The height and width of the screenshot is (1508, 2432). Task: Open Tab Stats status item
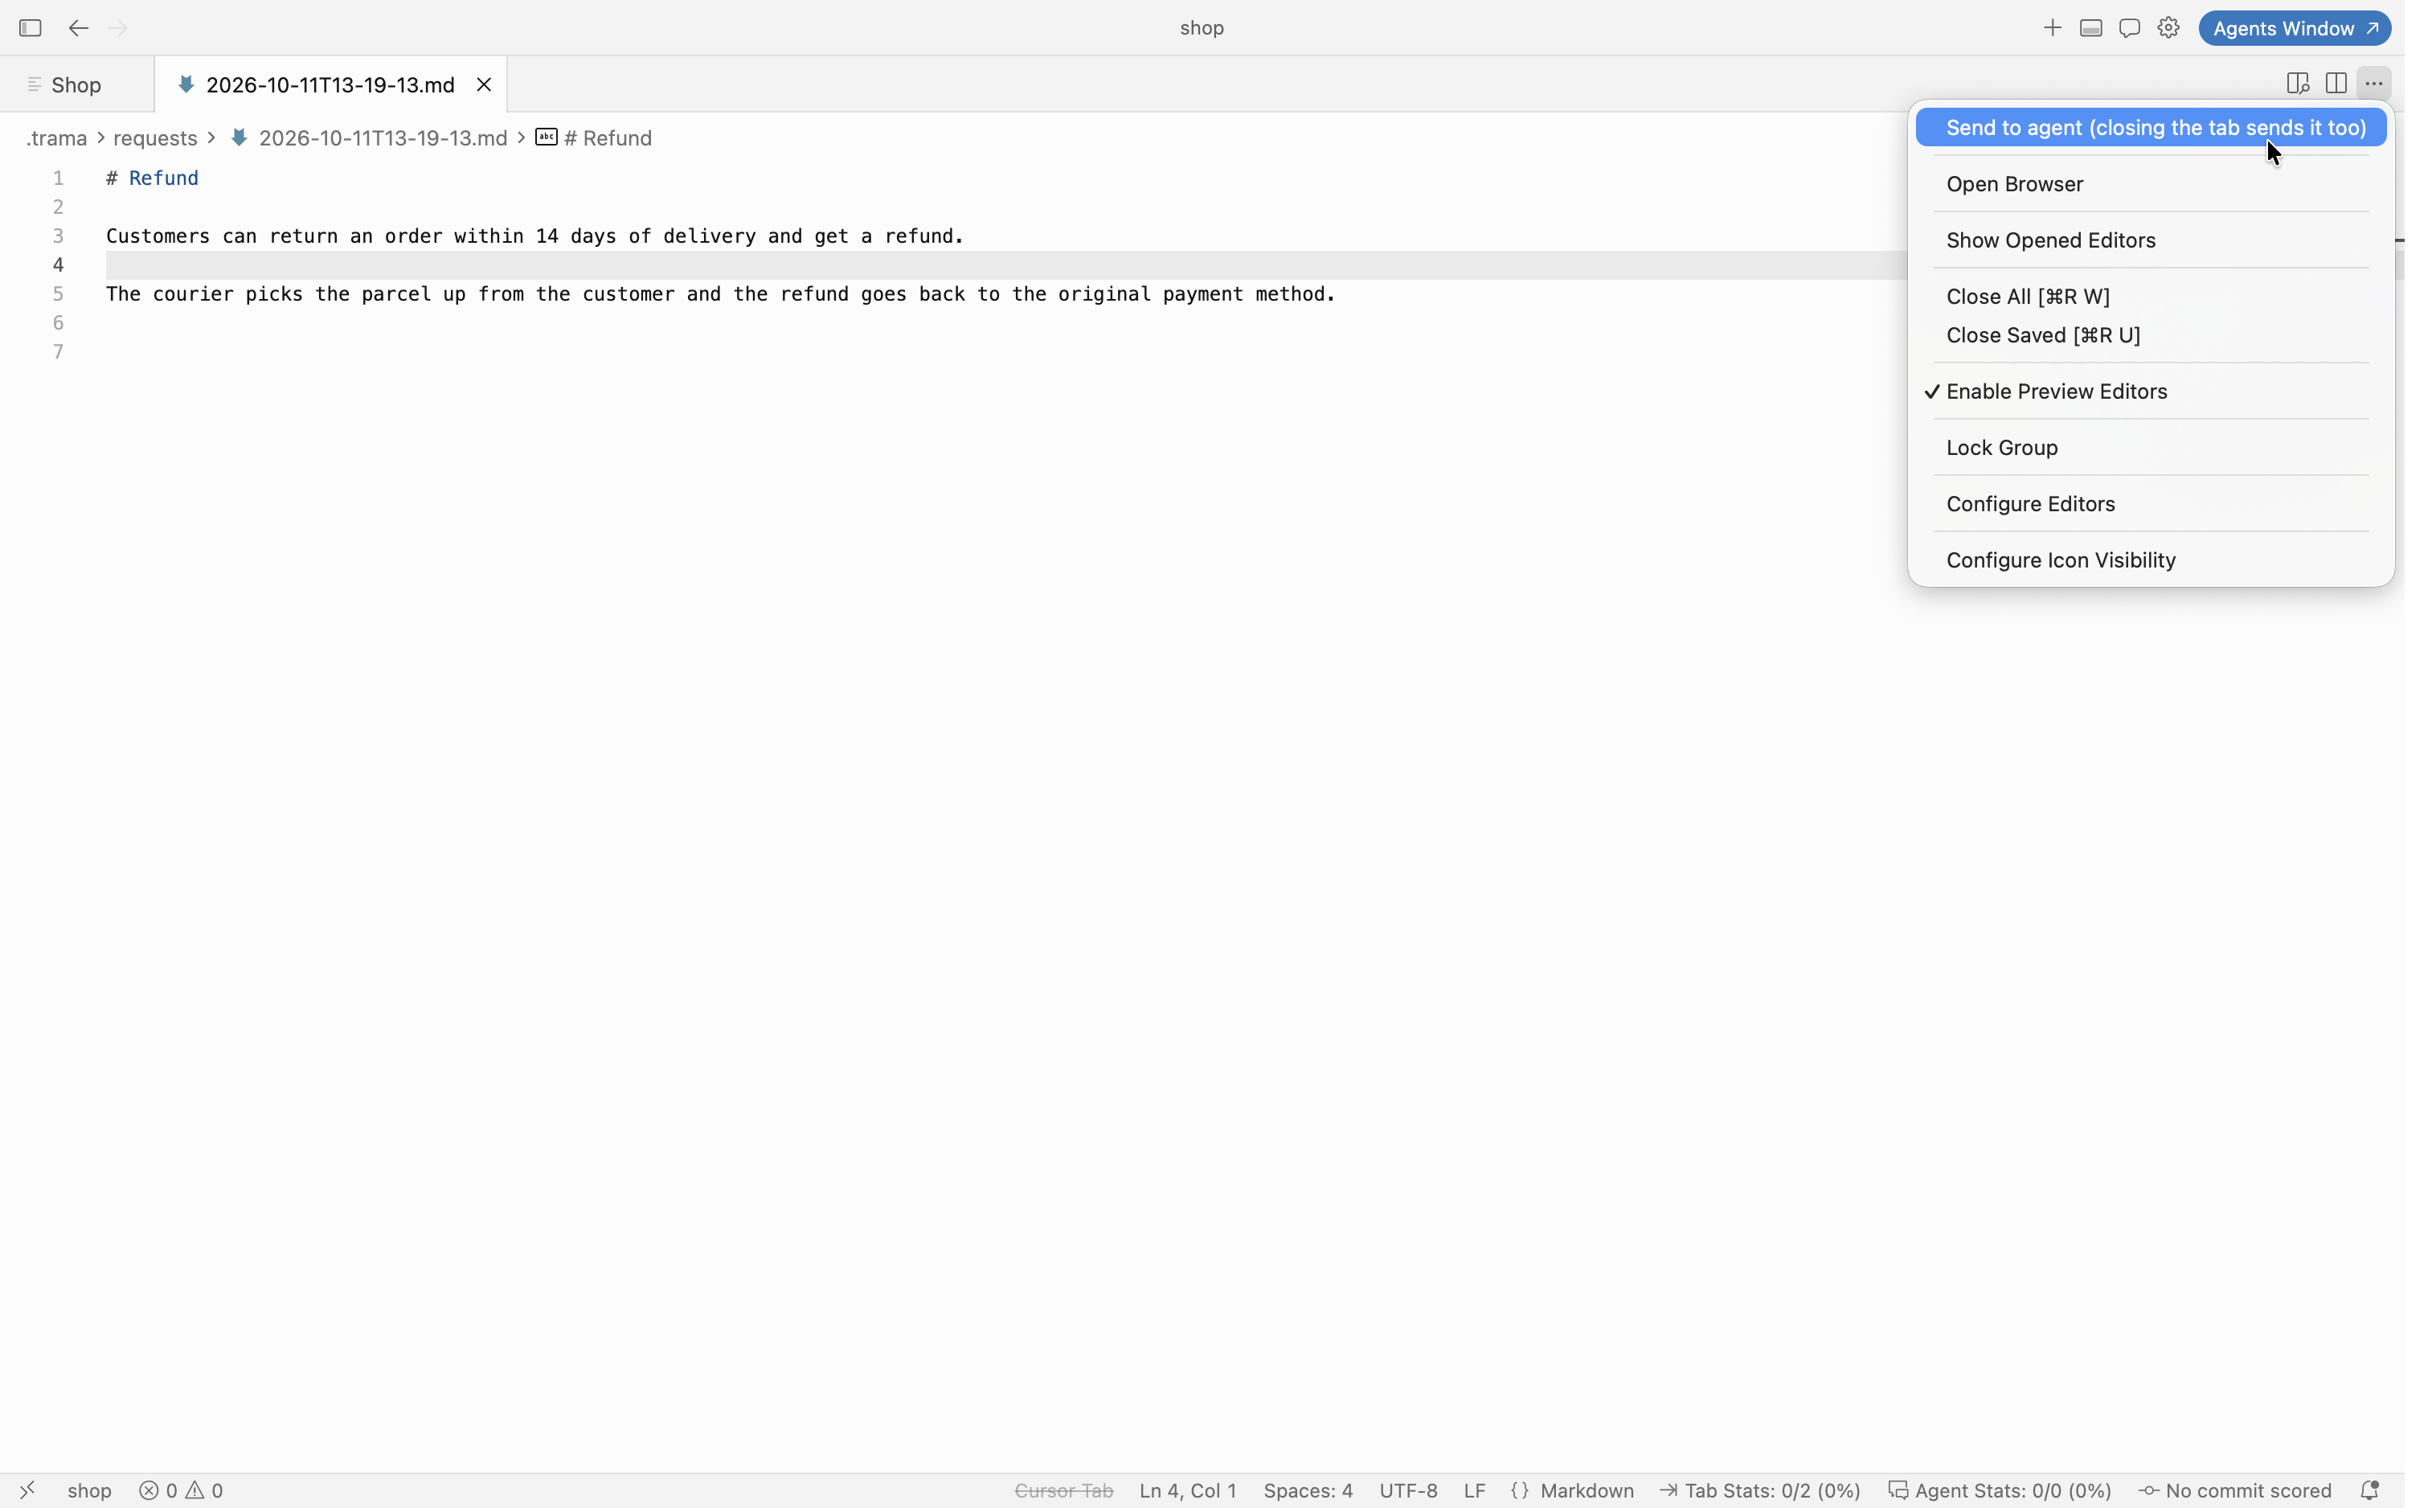pyautogui.click(x=1760, y=1490)
